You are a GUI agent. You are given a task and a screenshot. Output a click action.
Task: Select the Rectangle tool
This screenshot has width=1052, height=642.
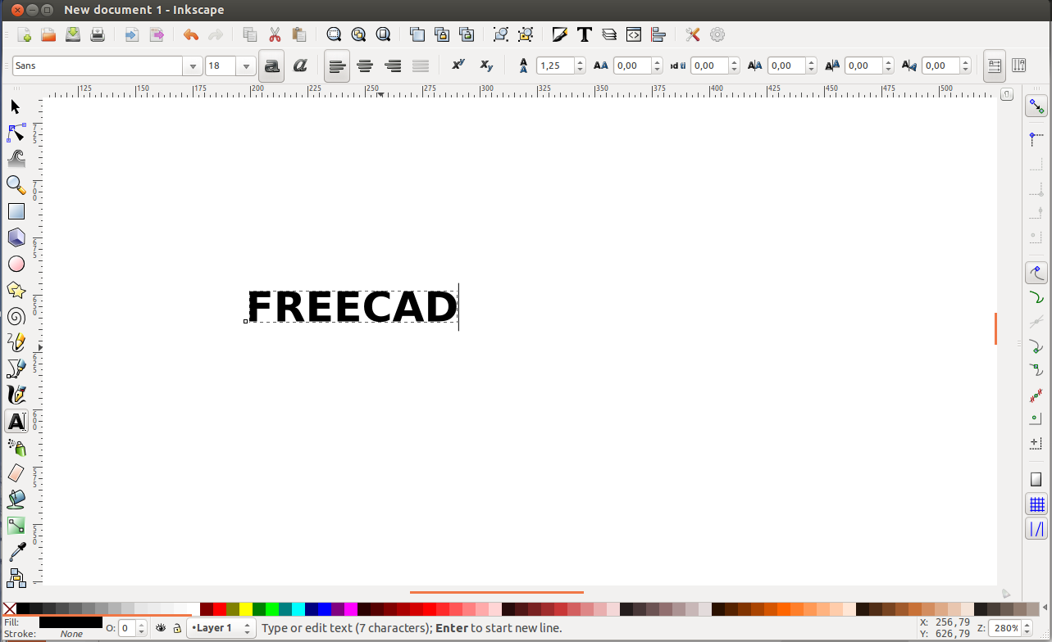[16, 211]
